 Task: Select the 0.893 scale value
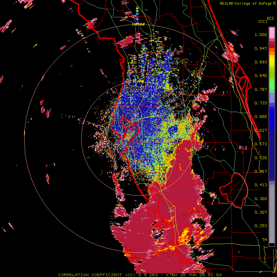pyautogui.click(x=261, y=62)
